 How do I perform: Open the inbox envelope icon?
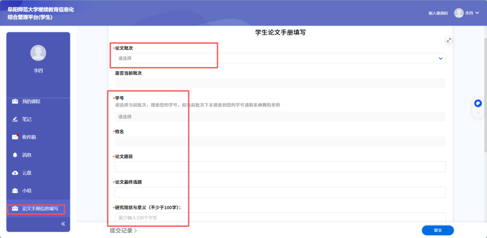15,137
